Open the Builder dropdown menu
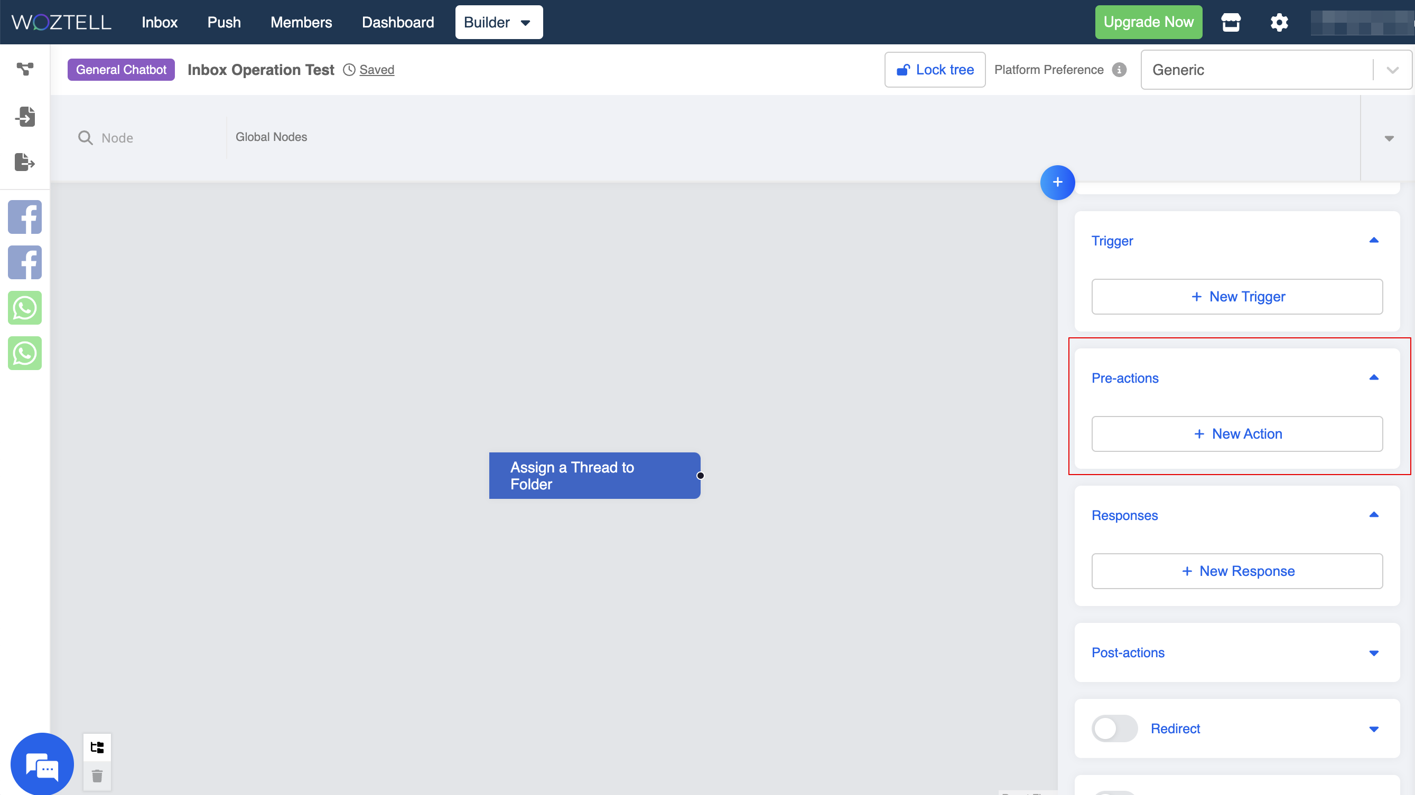Screen dimensions: 1415x795 click(x=498, y=23)
